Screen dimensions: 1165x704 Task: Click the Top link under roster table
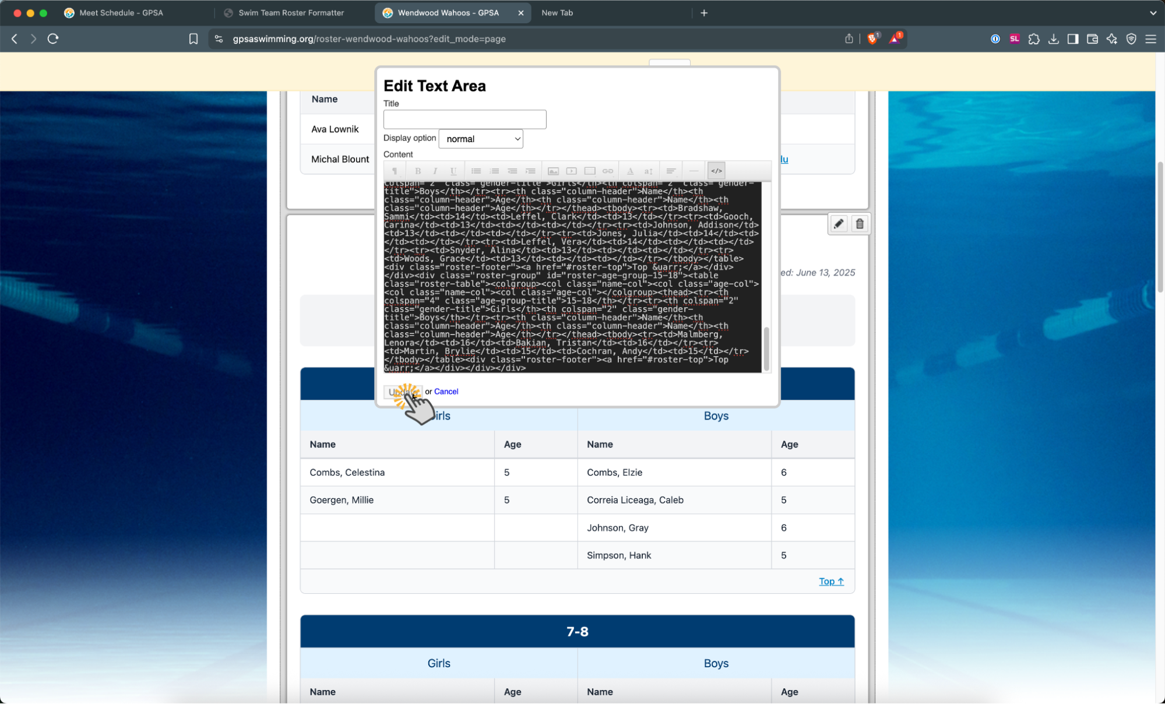coord(830,581)
